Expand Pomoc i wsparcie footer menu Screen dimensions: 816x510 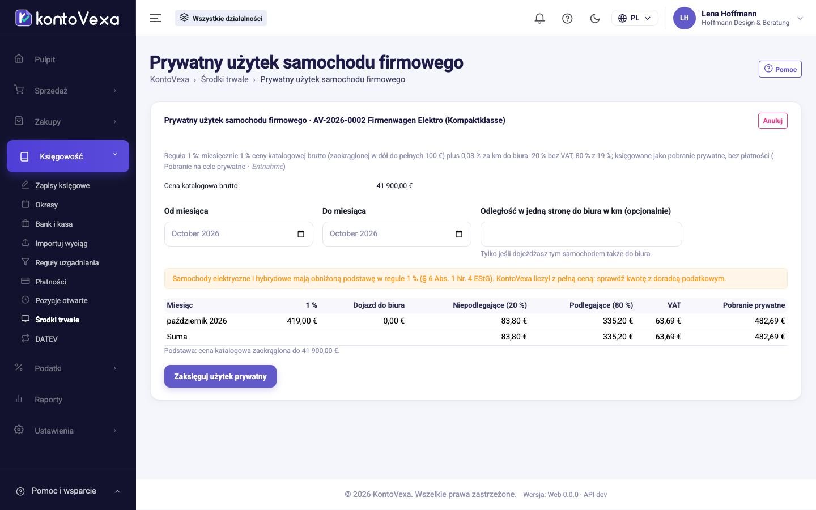[68, 491]
